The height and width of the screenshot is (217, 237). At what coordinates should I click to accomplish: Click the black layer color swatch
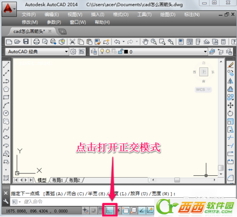click(x=126, y=52)
